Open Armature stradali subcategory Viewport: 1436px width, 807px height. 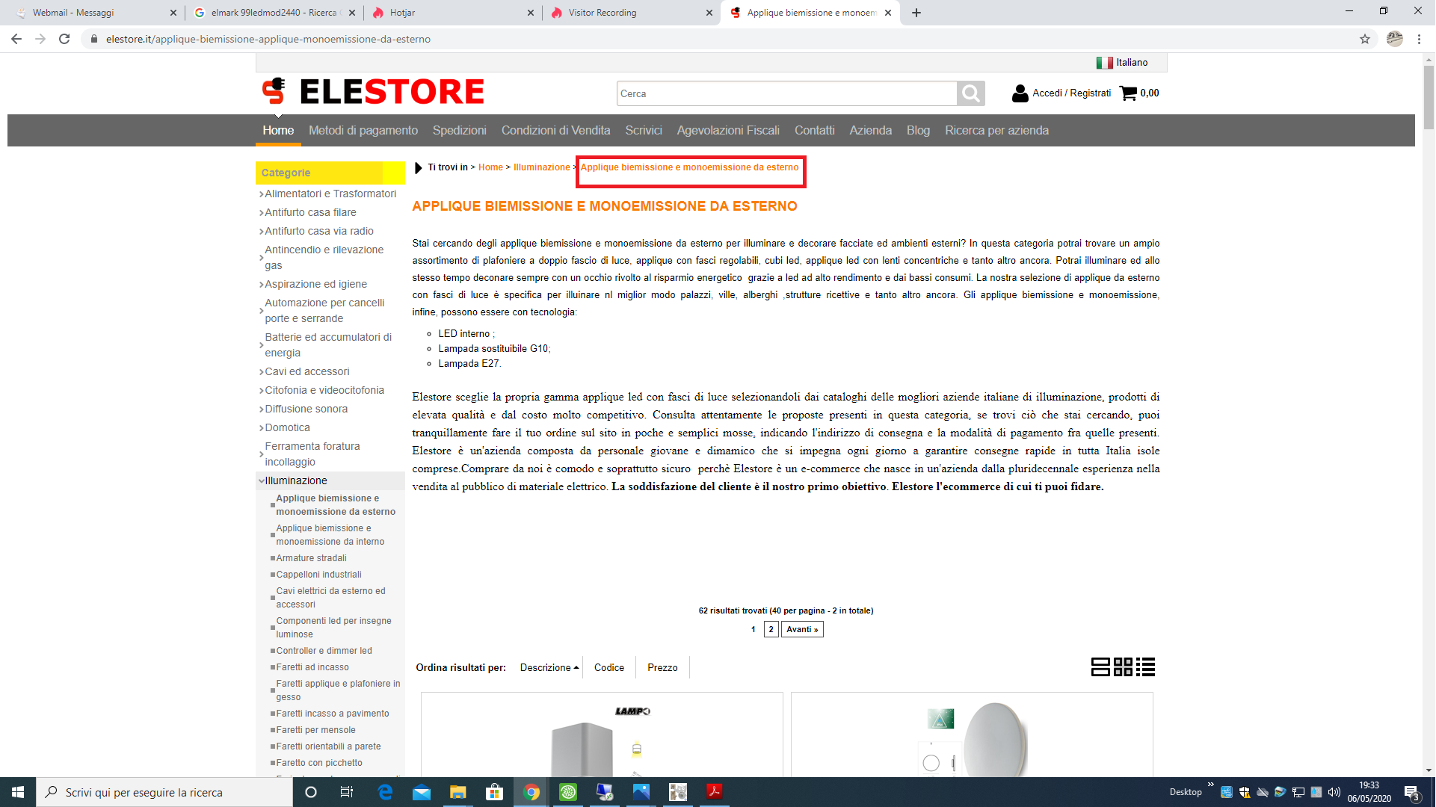tap(311, 558)
